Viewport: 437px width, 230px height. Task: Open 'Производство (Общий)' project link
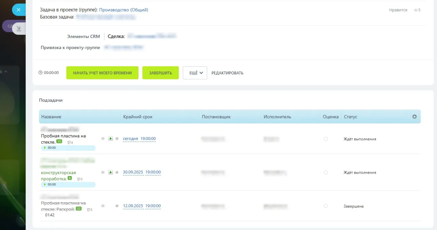[x=124, y=10]
